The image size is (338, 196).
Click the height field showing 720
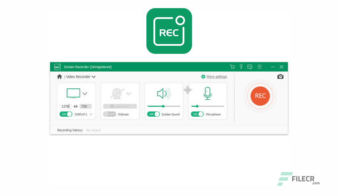[x=85, y=106]
